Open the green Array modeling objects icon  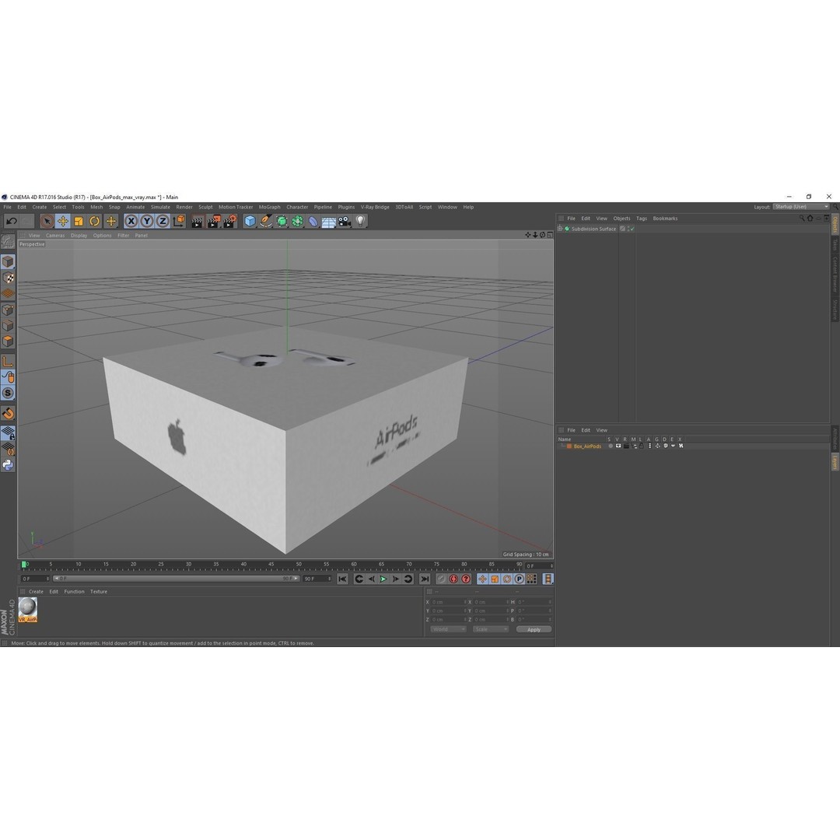click(x=297, y=221)
